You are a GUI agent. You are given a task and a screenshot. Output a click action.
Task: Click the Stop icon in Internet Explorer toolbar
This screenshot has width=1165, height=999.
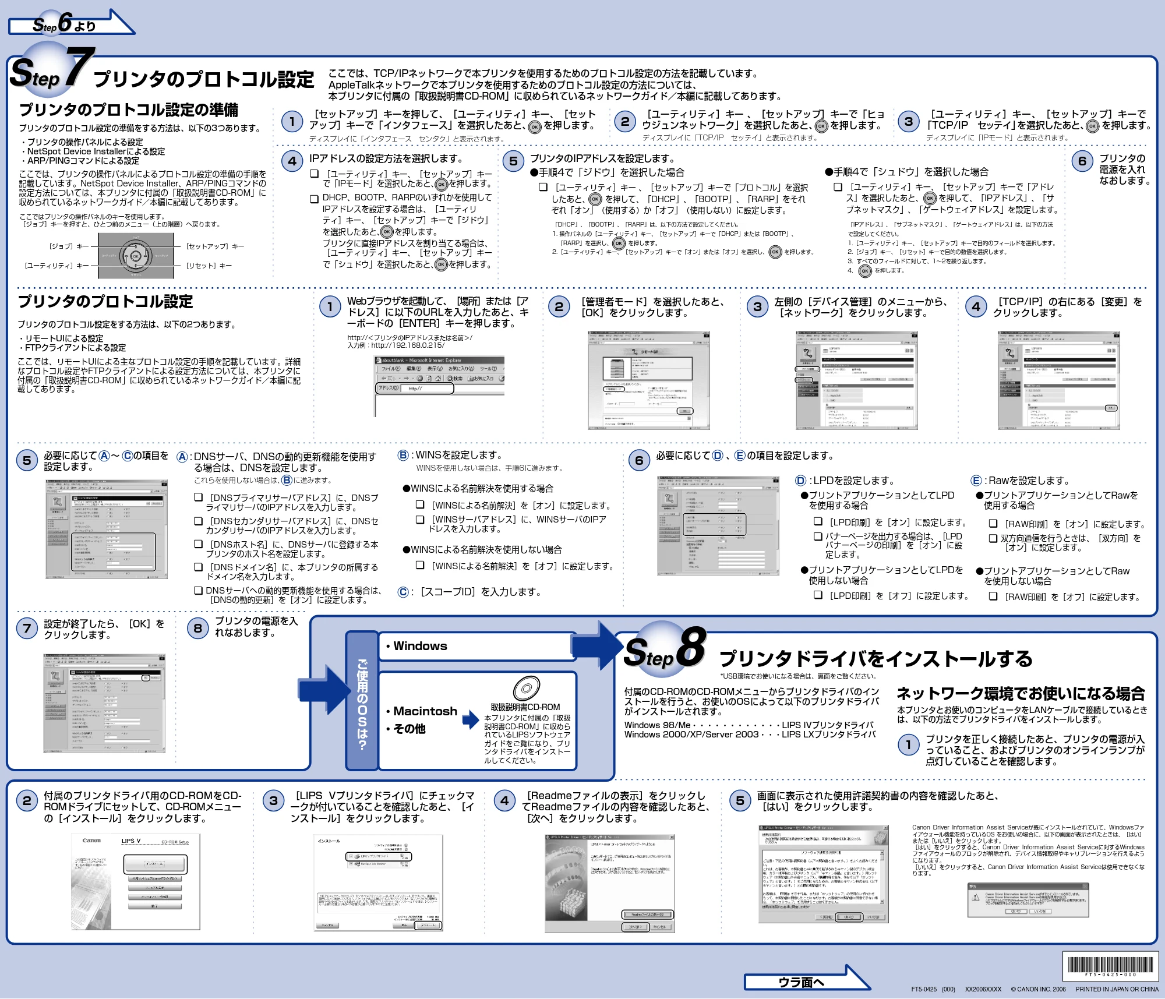point(419,379)
